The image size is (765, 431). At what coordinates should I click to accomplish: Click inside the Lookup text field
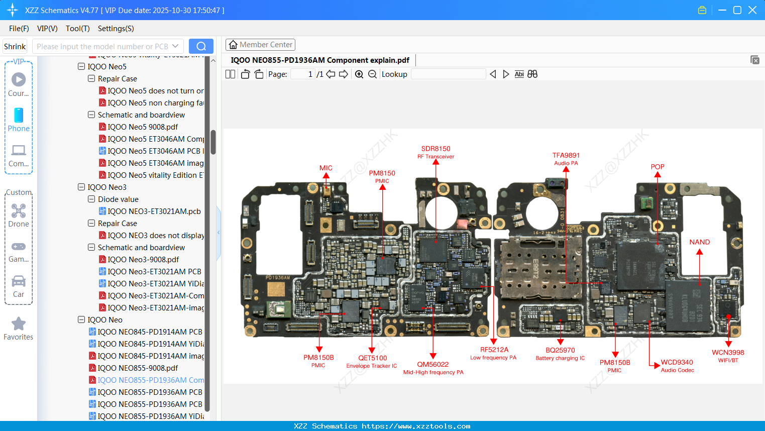pyautogui.click(x=449, y=74)
